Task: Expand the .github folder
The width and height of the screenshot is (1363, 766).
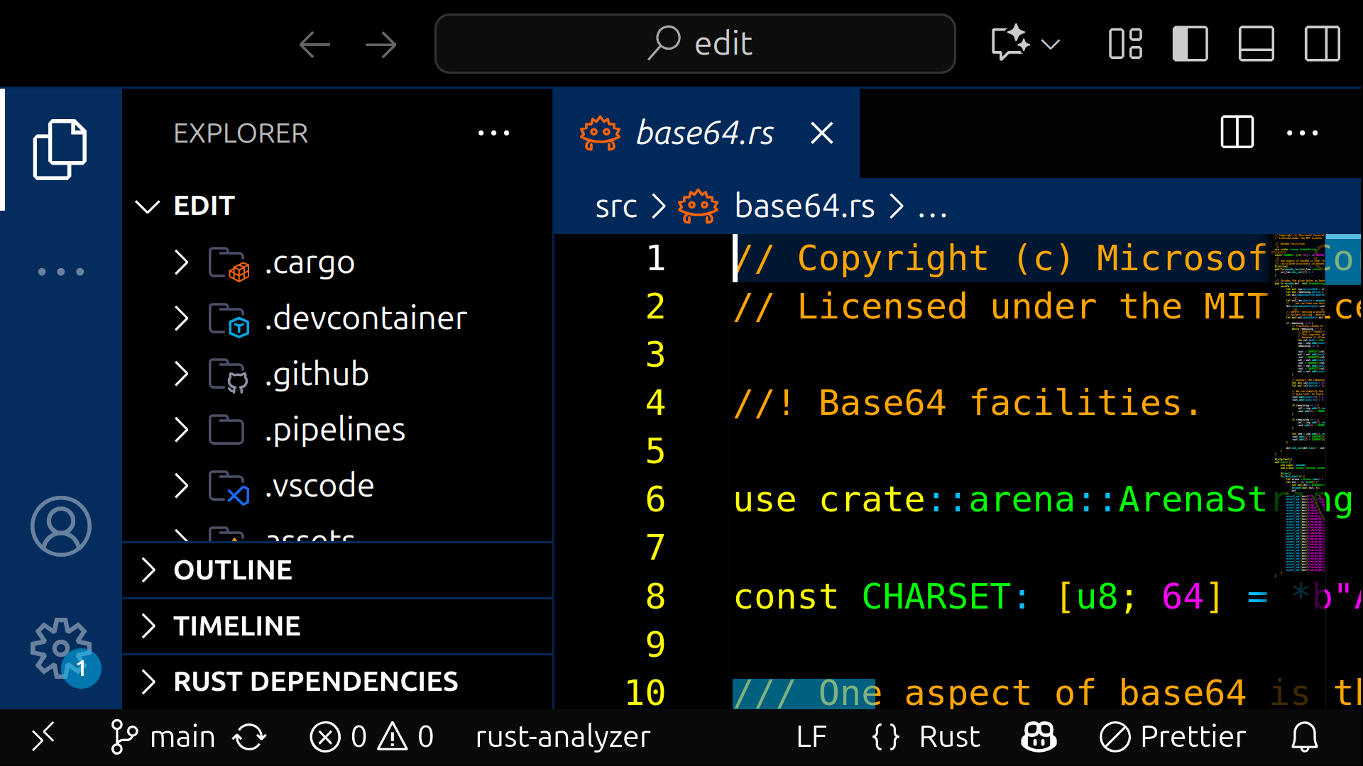Action: point(182,374)
